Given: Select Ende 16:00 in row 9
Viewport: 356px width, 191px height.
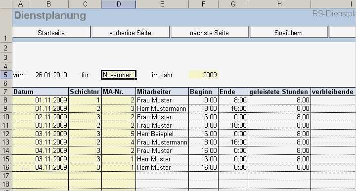Looking at the screenshot, I should [x=233, y=108].
